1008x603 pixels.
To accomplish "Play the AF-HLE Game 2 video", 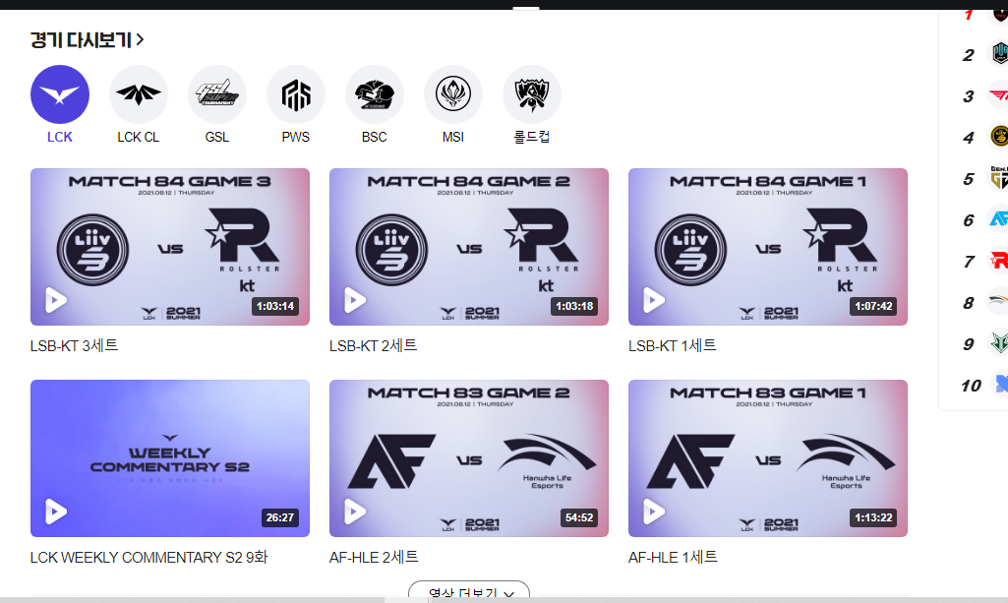I will pyautogui.click(x=355, y=512).
